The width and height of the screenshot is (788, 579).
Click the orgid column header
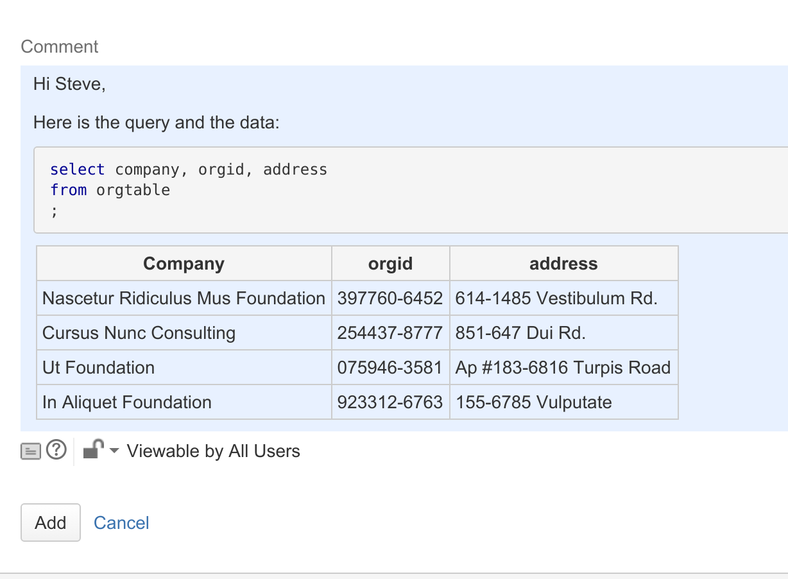391,263
